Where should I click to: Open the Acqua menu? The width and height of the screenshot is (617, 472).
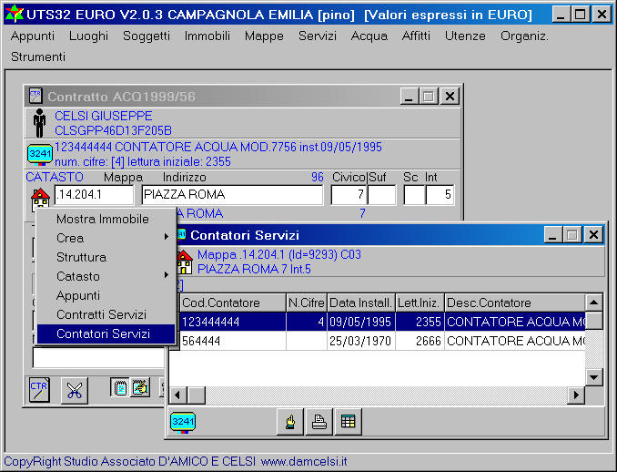click(369, 36)
